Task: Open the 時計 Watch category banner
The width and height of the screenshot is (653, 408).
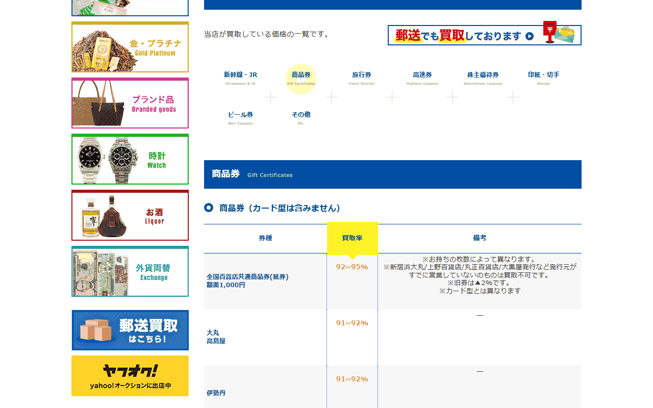Action: click(x=130, y=159)
